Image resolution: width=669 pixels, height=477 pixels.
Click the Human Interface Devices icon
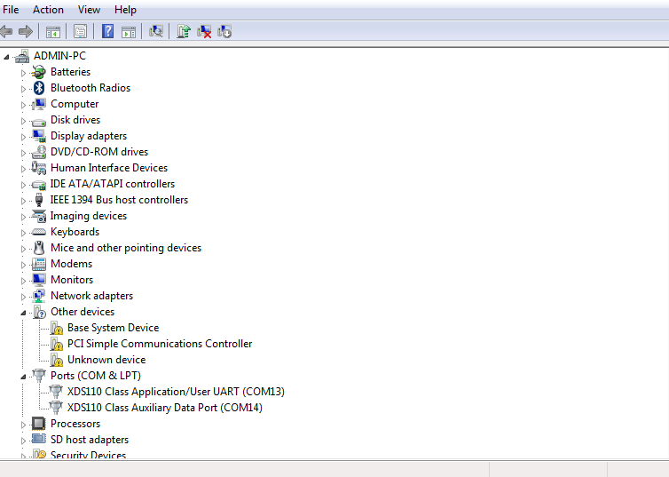coord(39,168)
